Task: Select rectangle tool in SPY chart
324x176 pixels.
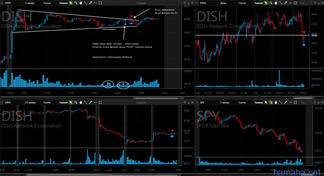Action: point(295,102)
